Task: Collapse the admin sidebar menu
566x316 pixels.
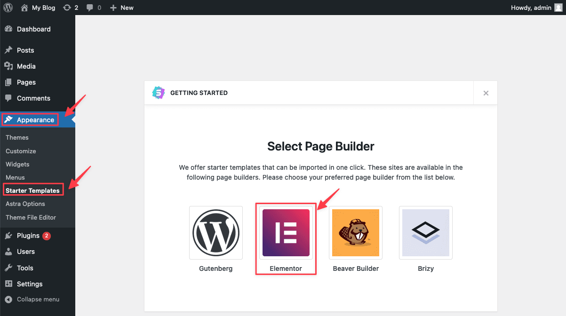Action: [x=38, y=299]
